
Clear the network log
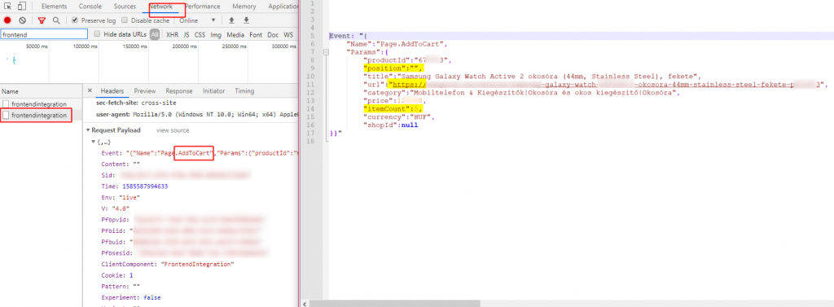click(22, 20)
